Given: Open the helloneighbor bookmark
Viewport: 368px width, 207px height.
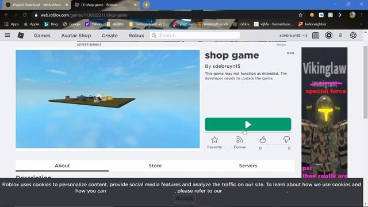Looking at the screenshot, I should tap(312, 24).
